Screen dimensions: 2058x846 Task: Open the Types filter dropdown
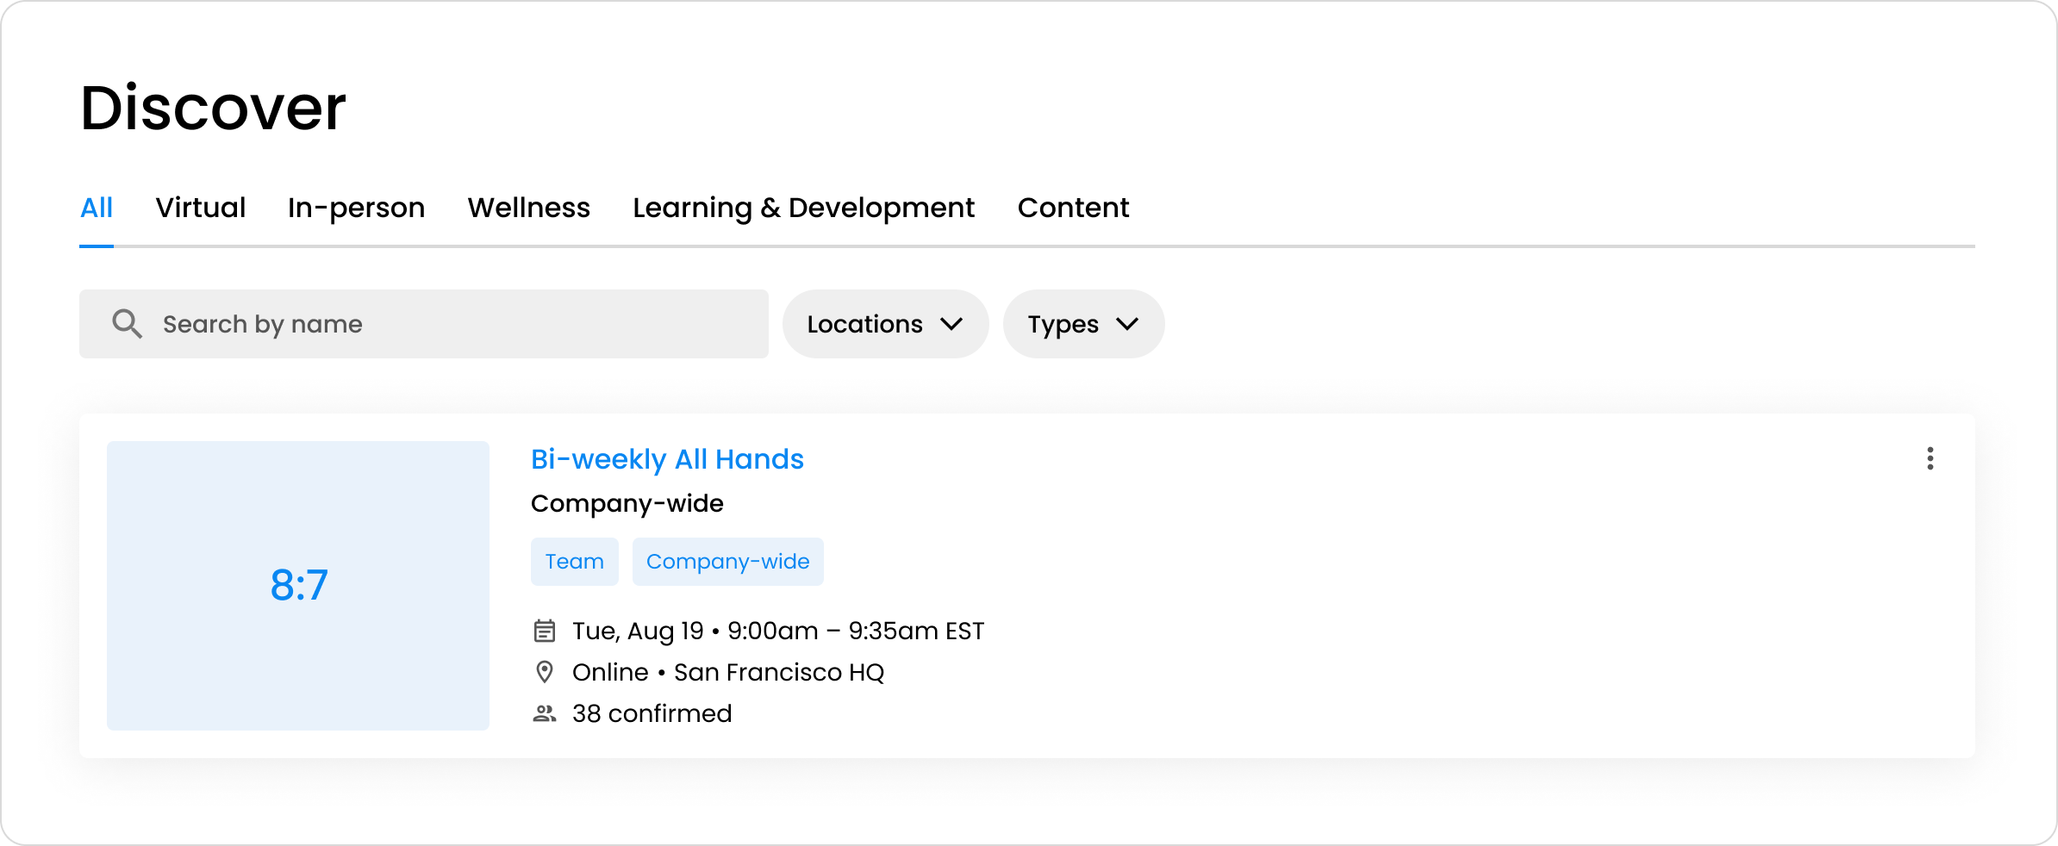pos(1082,324)
